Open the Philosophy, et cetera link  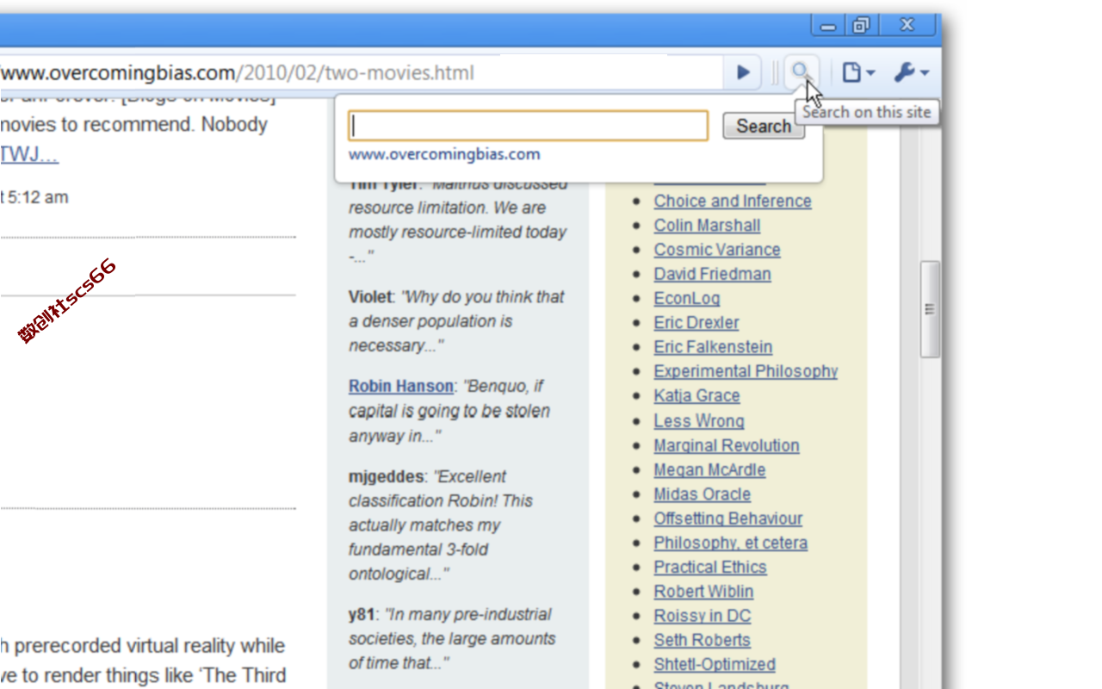click(x=731, y=543)
